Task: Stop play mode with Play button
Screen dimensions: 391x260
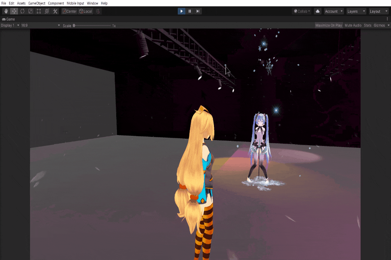Action: (x=181, y=11)
